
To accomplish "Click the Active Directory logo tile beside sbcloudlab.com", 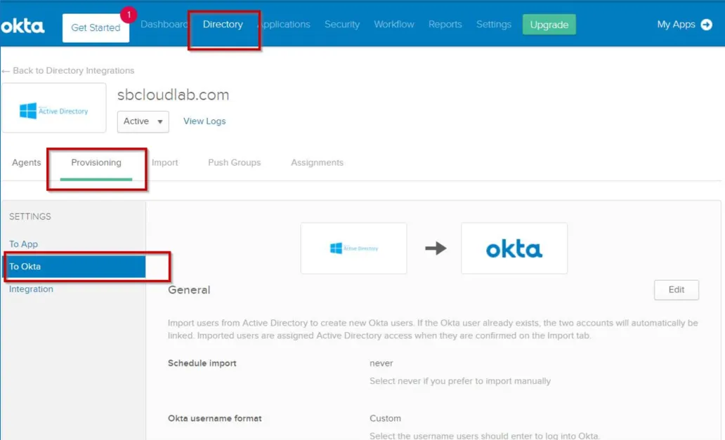I will (54, 108).
